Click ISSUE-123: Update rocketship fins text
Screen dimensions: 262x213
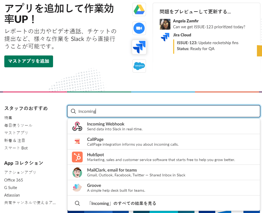tap(208, 43)
